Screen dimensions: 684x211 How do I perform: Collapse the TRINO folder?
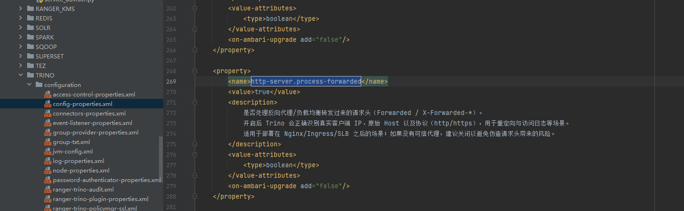[20, 75]
